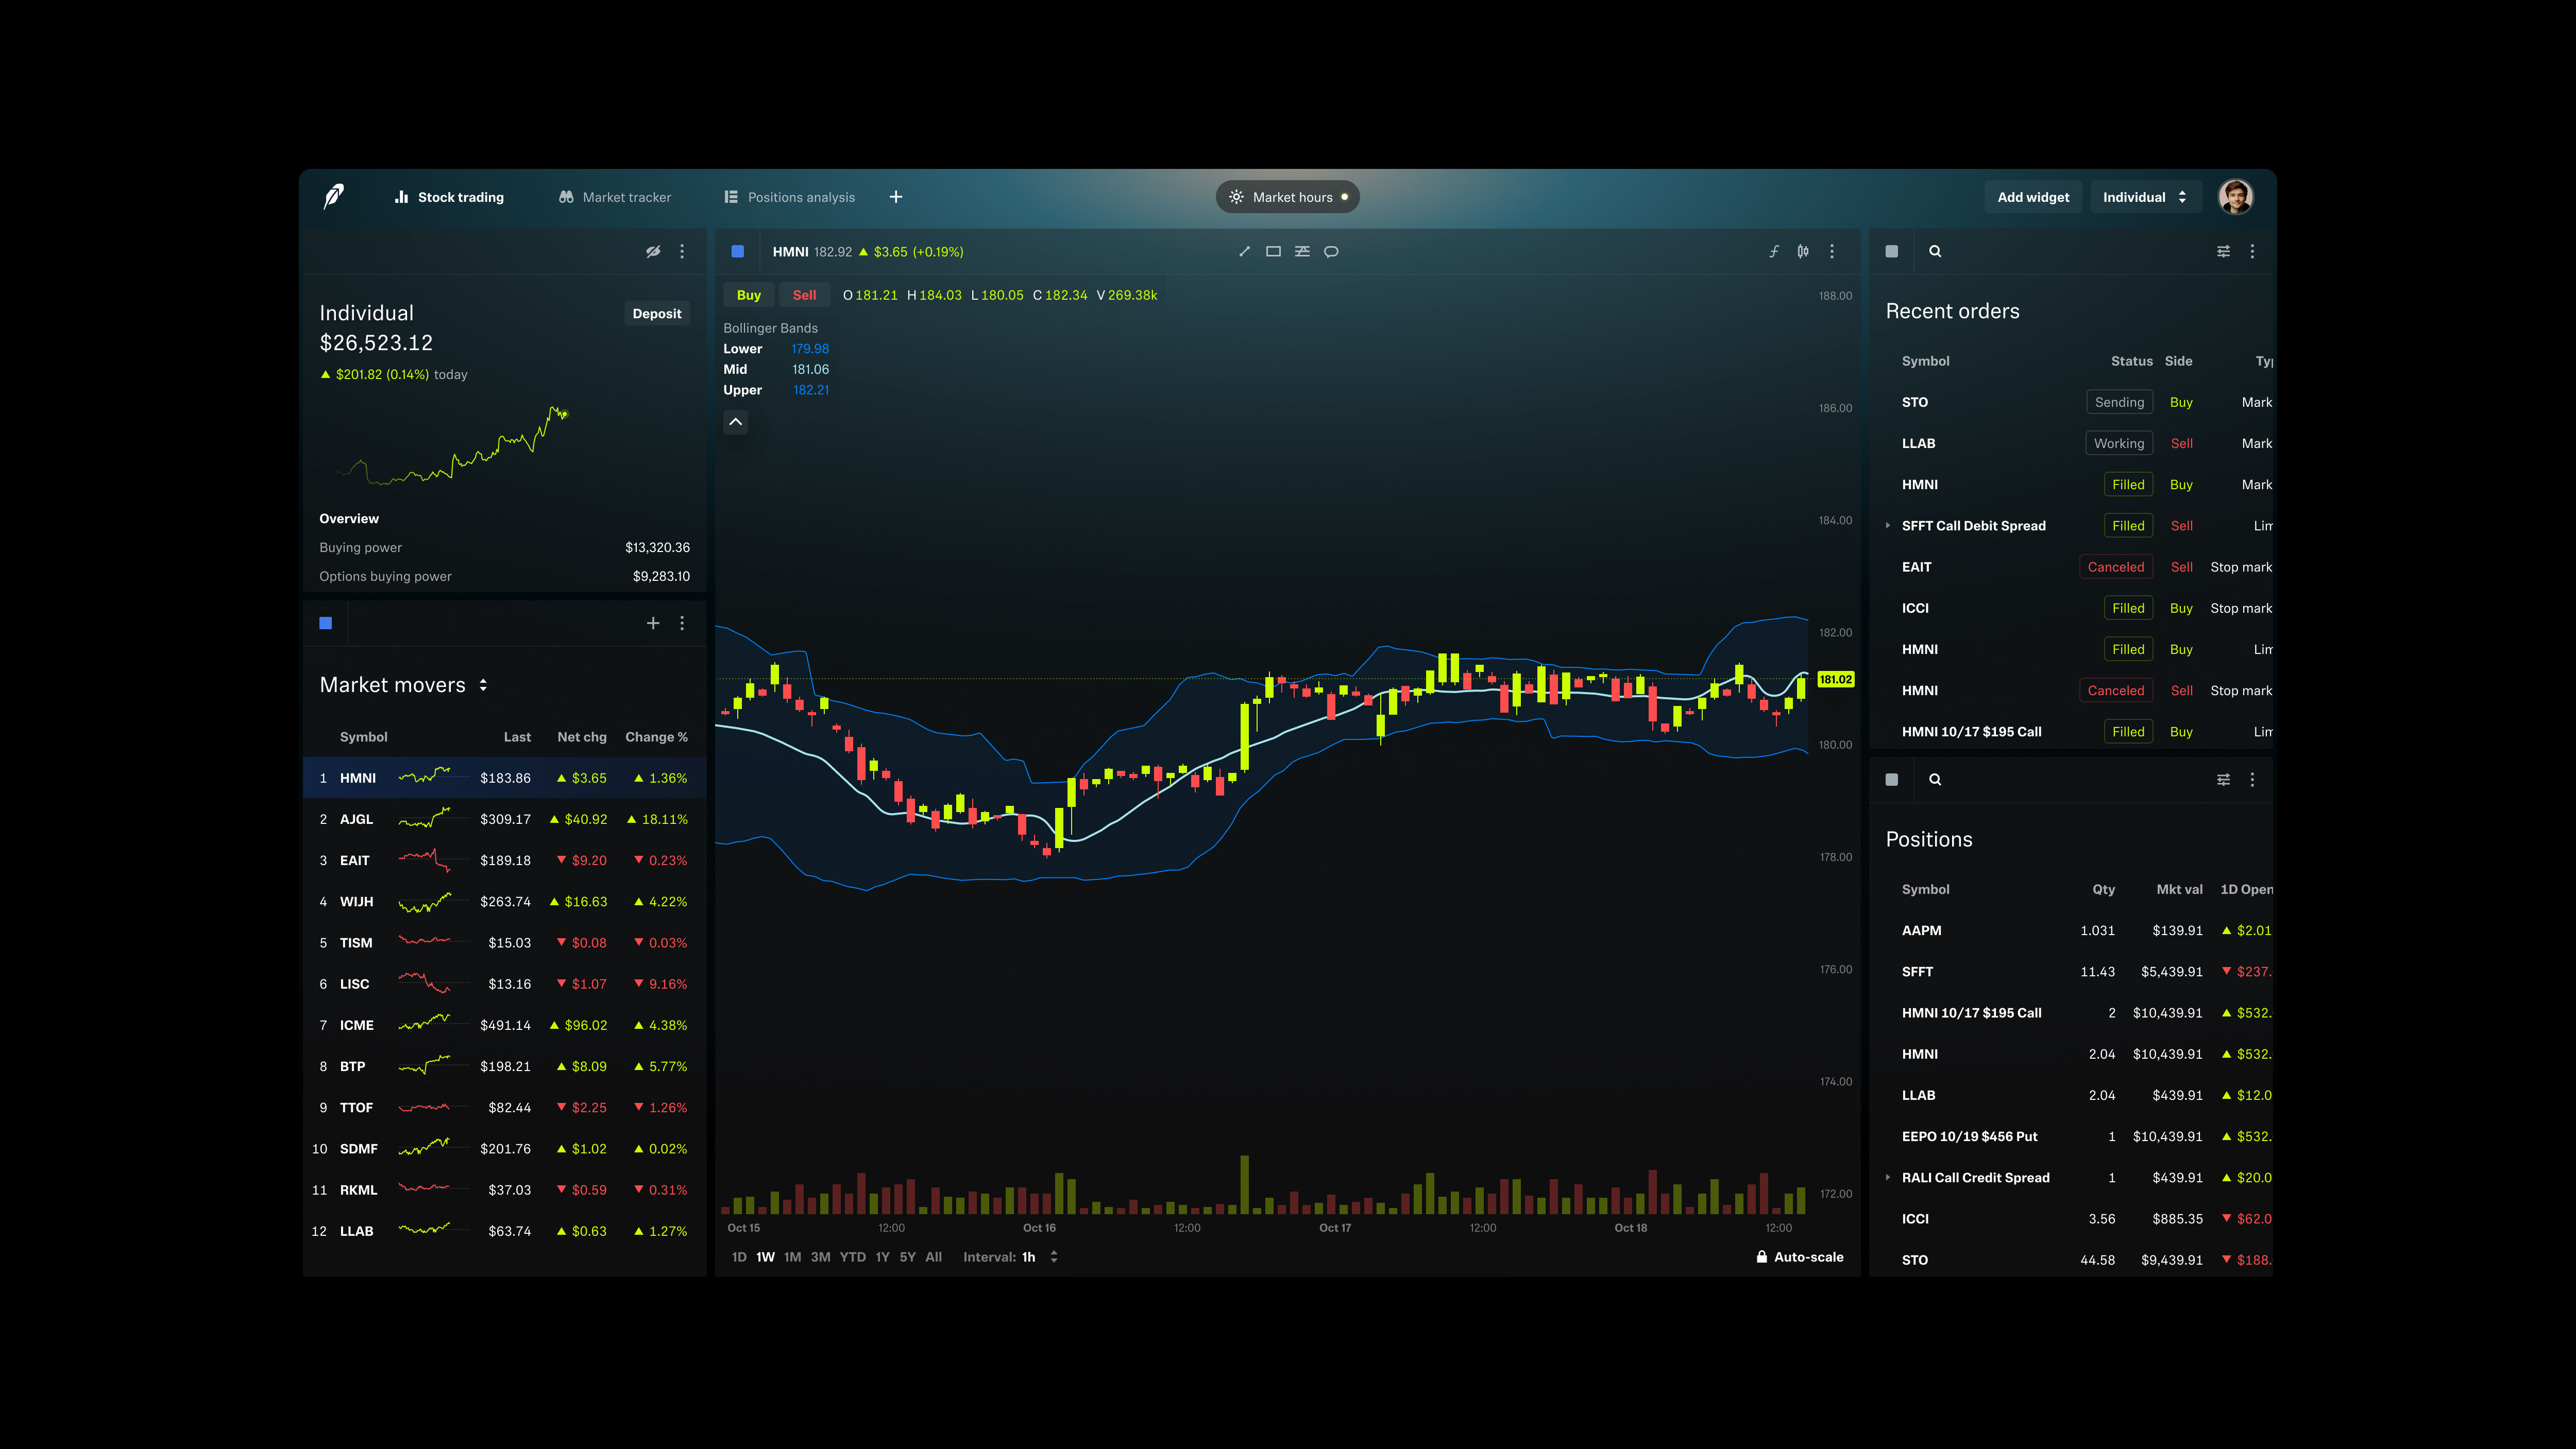Toggle the Market hours indicator

[x=1287, y=197]
